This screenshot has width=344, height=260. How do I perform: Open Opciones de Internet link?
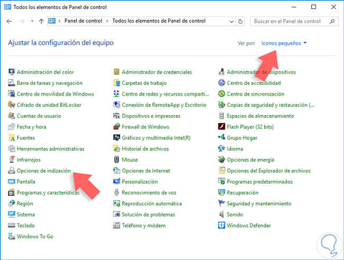click(x=146, y=171)
